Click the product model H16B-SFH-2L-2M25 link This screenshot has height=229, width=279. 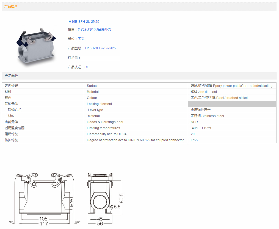click(x=100, y=48)
